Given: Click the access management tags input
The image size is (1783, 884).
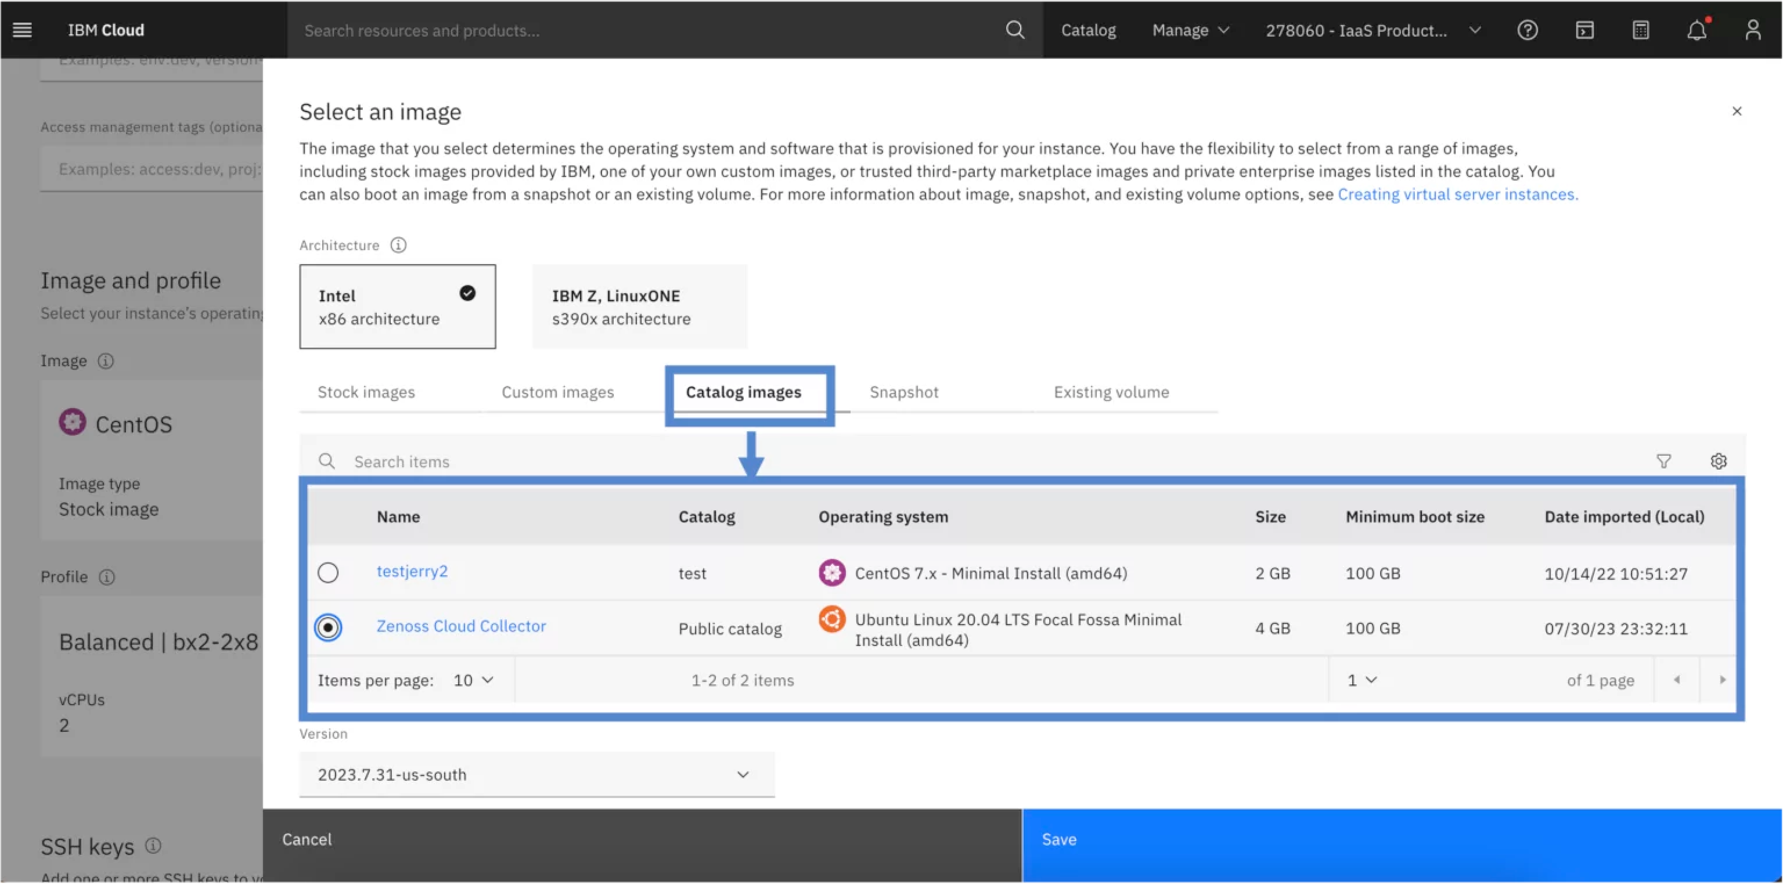Looking at the screenshot, I should (152, 169).
